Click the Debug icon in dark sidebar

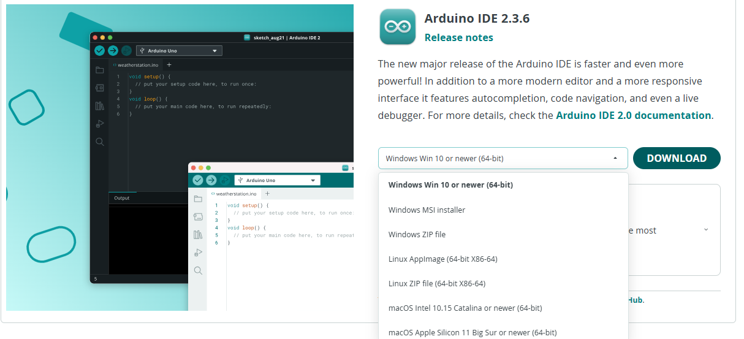[x=99, y=124]
